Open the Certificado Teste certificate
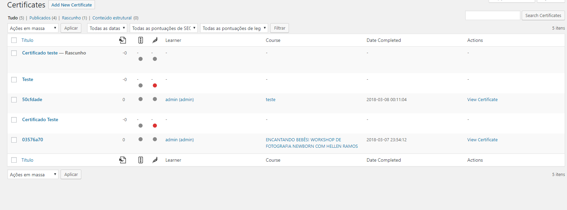 click(x=40, y=119)
